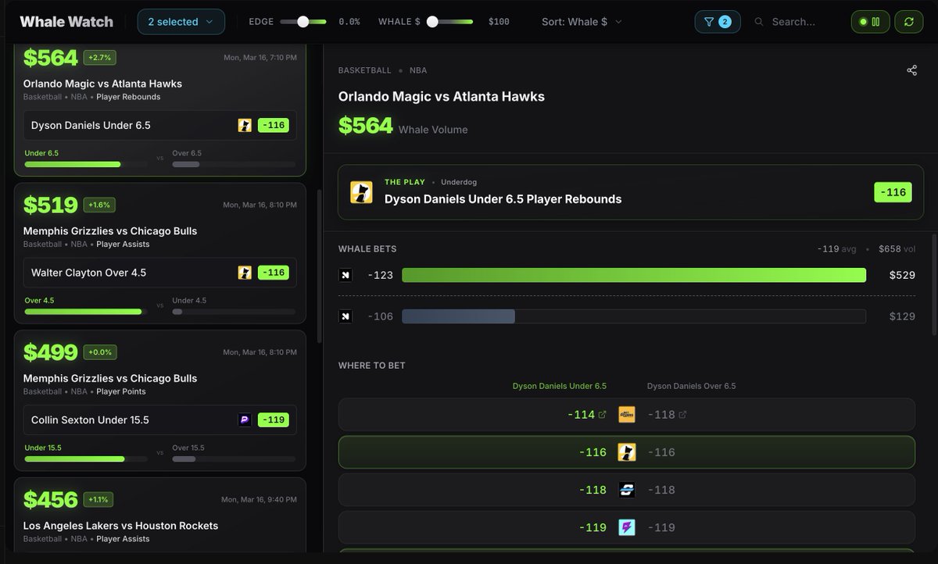Viewport: 938px width, 564px height.
Task: Click the $129 whale bet bar
Action: tap(634, 316)
